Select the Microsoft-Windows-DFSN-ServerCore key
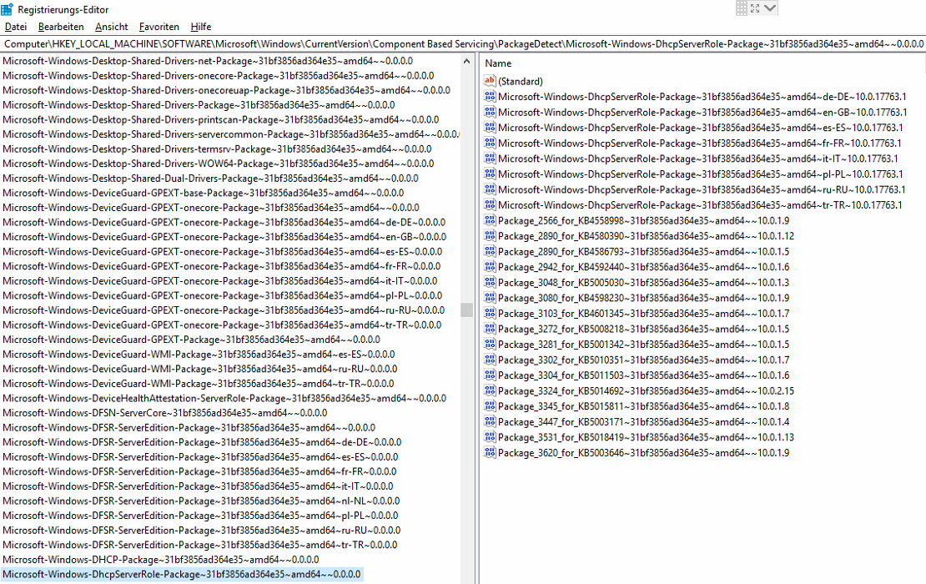Image resolution: width=926 pixels, height=584 pixels. pos(164,412)
